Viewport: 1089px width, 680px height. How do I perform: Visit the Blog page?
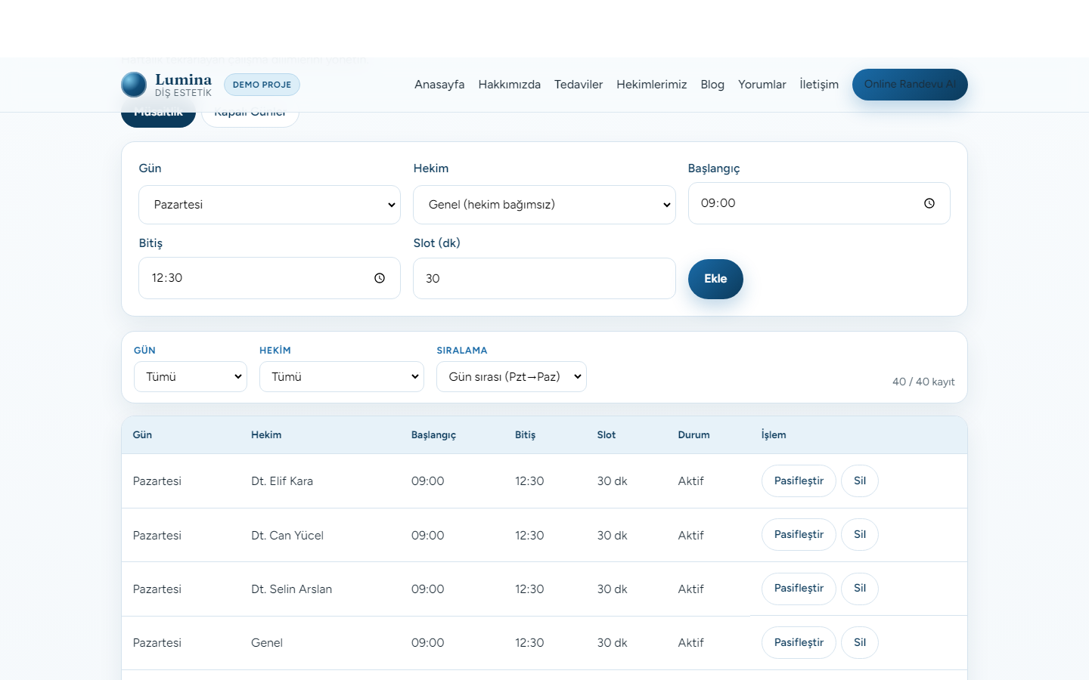click(712, 85)
